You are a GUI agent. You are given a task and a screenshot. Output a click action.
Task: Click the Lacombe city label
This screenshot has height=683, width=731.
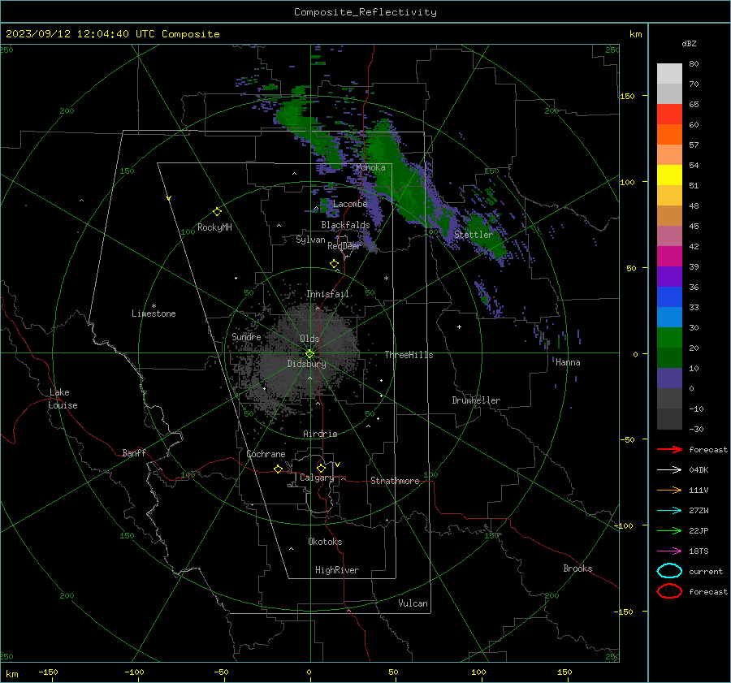coord(350,204)
